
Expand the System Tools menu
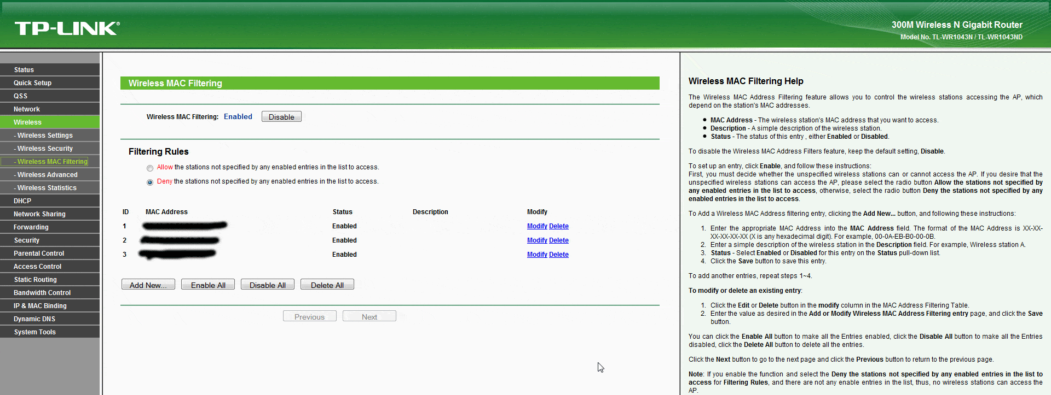pyautogui.click(x=35, y=332)
